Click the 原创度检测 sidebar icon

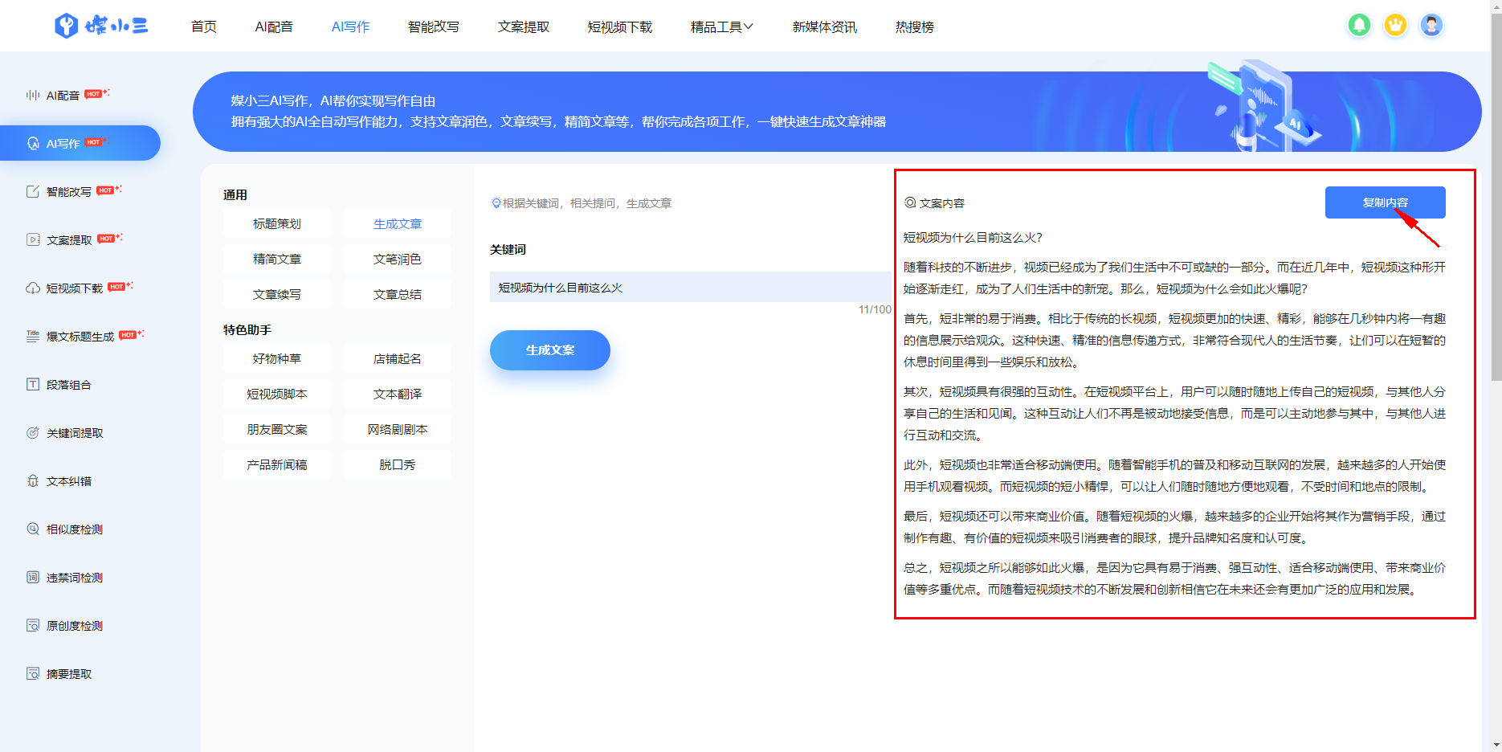[33, 625]
